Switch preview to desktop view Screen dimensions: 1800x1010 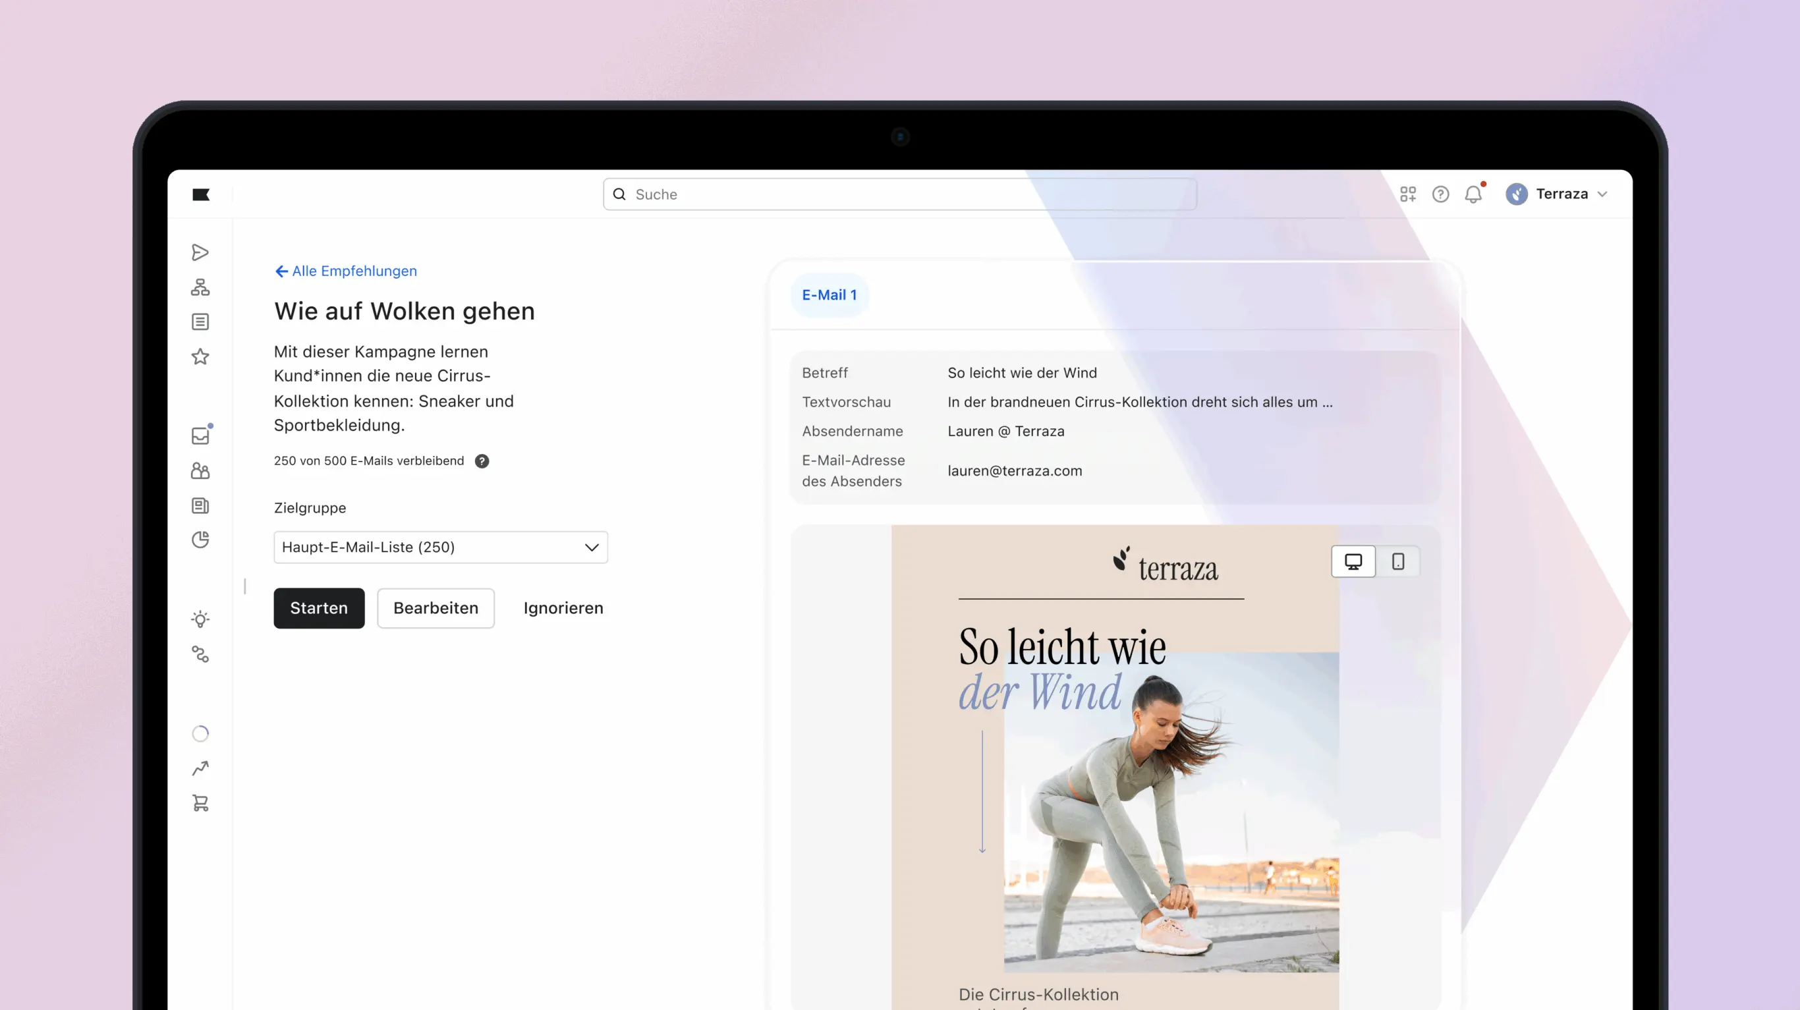click(1353, 561)
